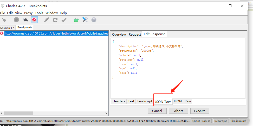The width and height of the screenshot is (253, 126).
Task: Select the Breakpoints tab
Action: click(x=25, y=27)
